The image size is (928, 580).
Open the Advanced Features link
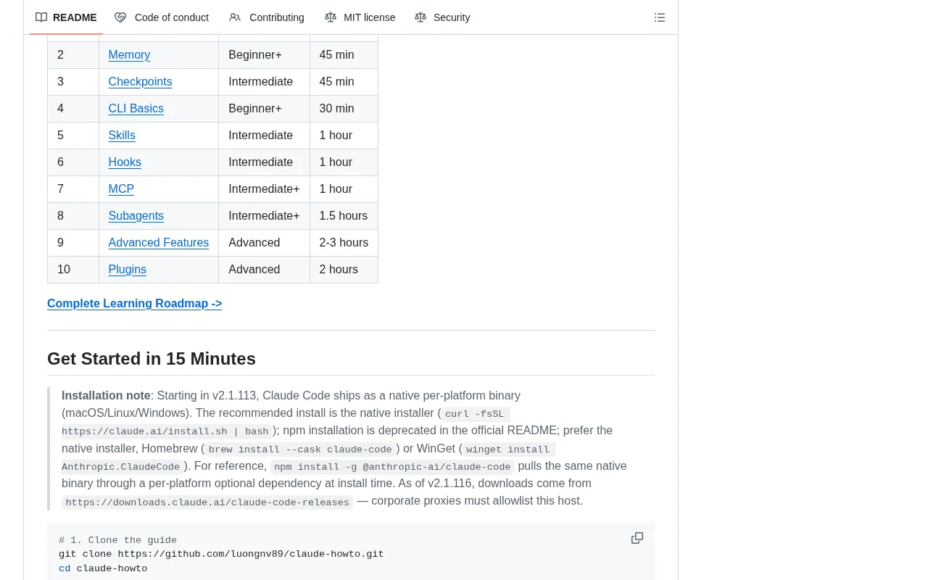click(158, 242)
